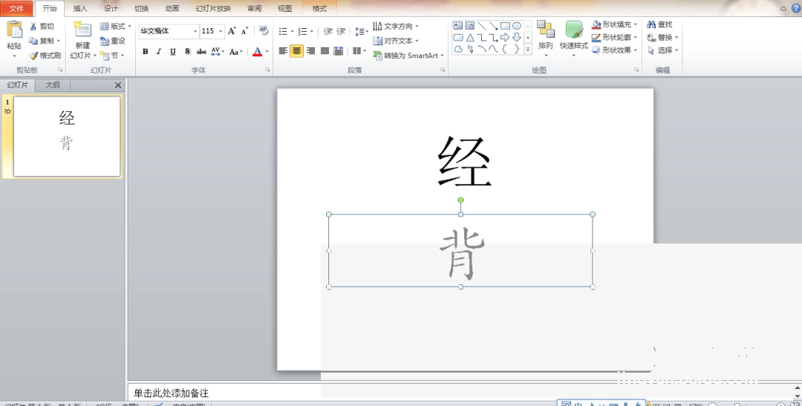Image resolution: width=802 pixels, height=406 pixels.
Task: Open the shape fill (形状填充) color menu
Action: [616, 24]
